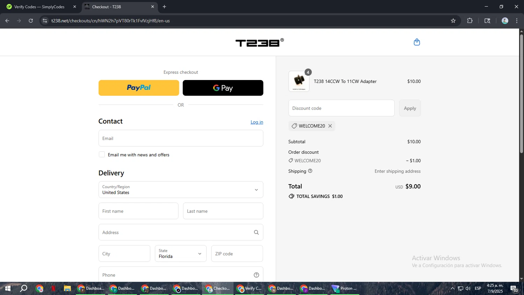The height and width of the screenshot is (295, 524).
Task: Click the shipping help question mark icon
Action: coord(310,171)
